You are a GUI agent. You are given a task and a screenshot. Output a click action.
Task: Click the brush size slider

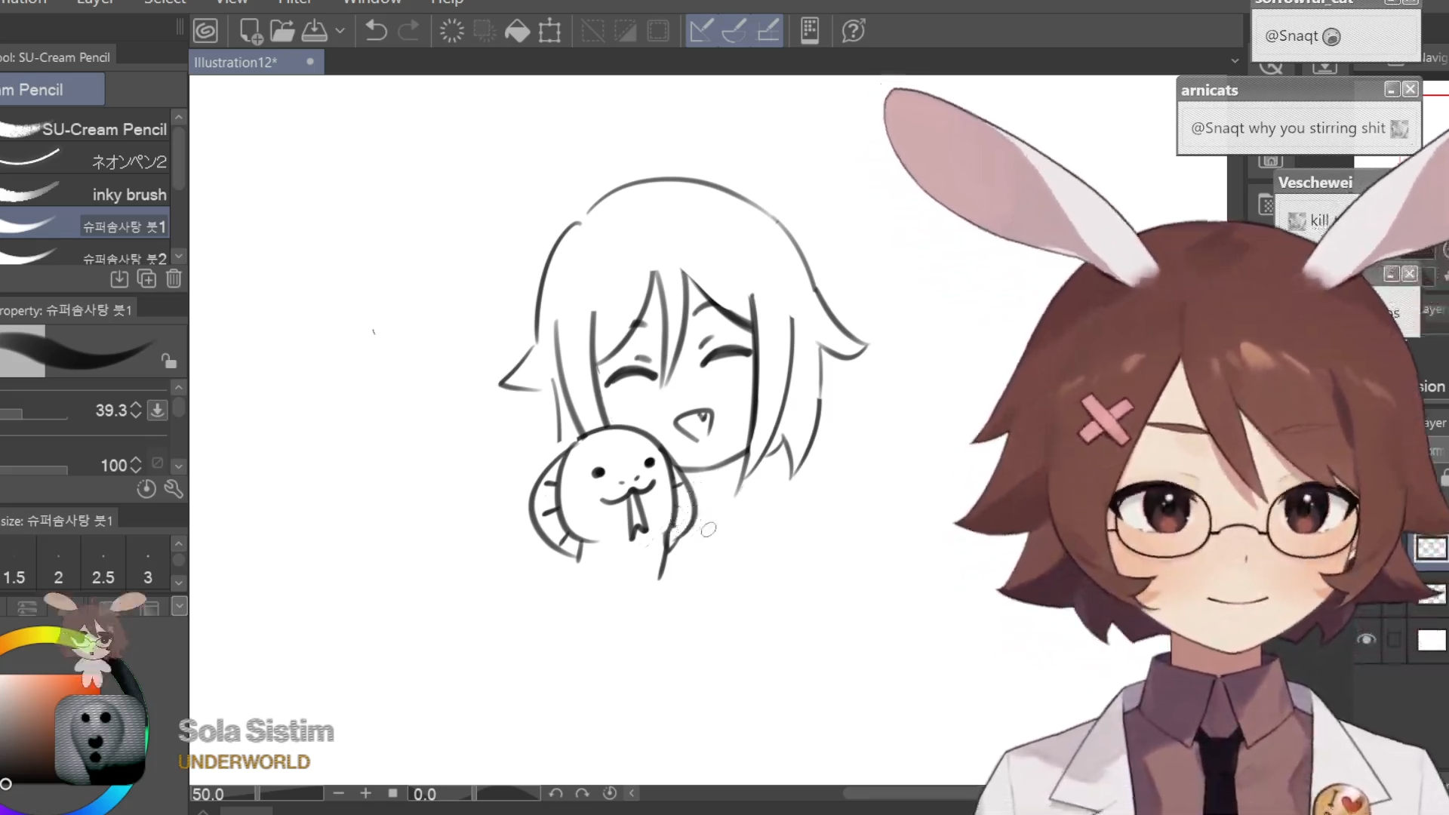pos(34,414)
